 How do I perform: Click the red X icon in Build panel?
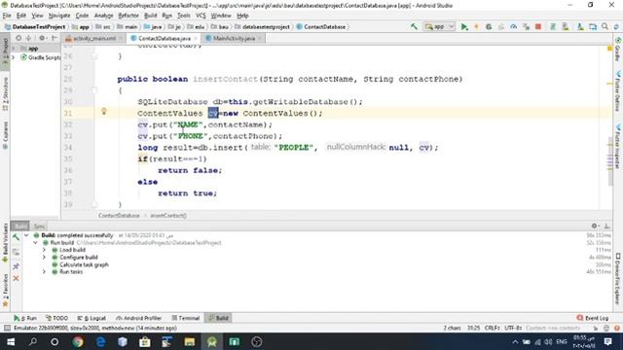click(16, 279)
